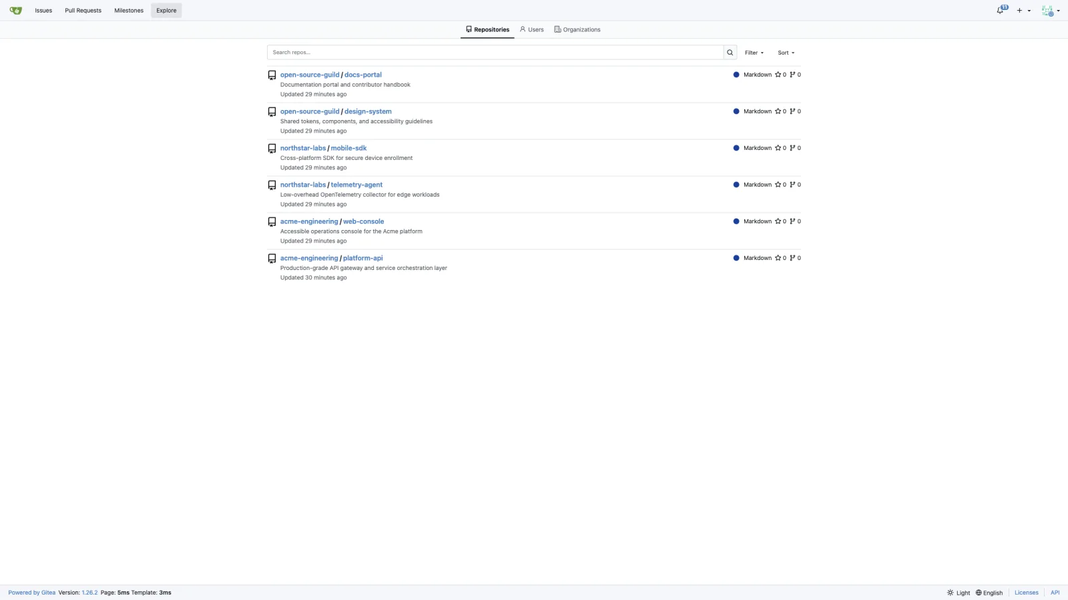Click the Markdown language dot for docs-portal
This screenshot has width=1068, height=600.
click(736, 75)
